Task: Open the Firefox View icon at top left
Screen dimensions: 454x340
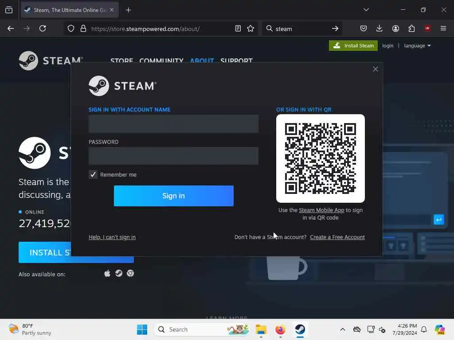Action: [9, 10]
